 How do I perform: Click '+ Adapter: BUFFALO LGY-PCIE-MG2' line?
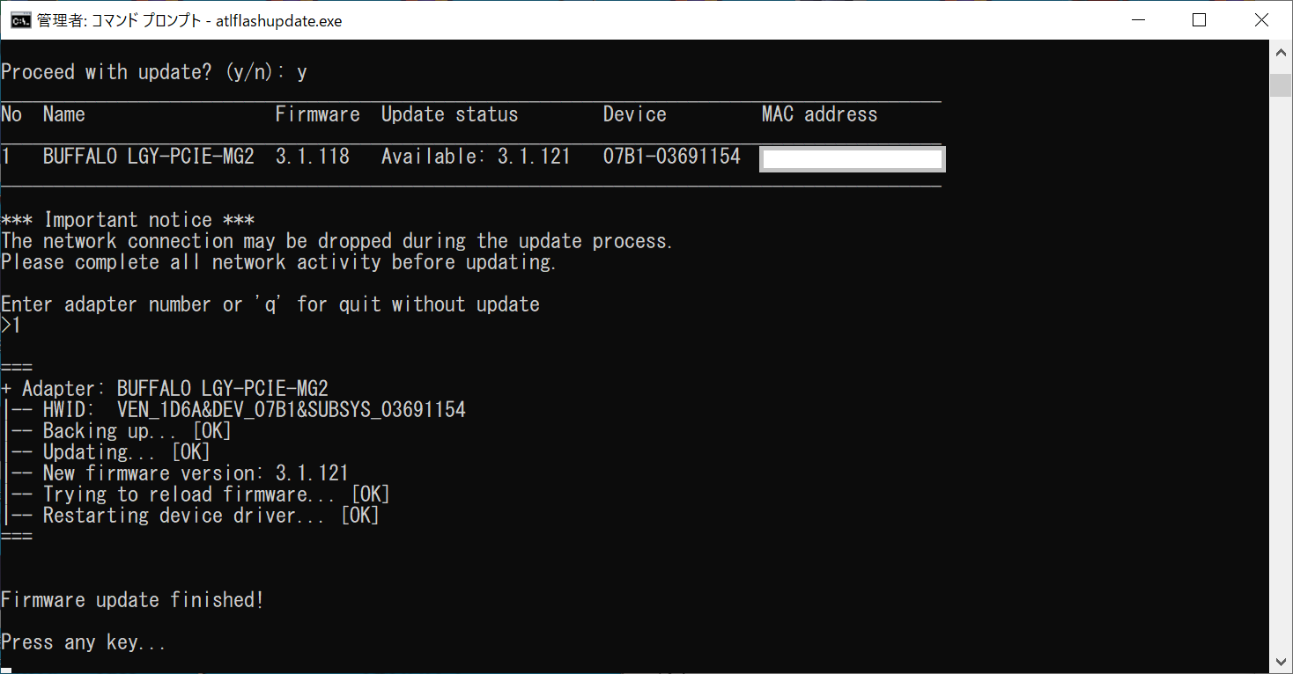[x=164, y=389]
